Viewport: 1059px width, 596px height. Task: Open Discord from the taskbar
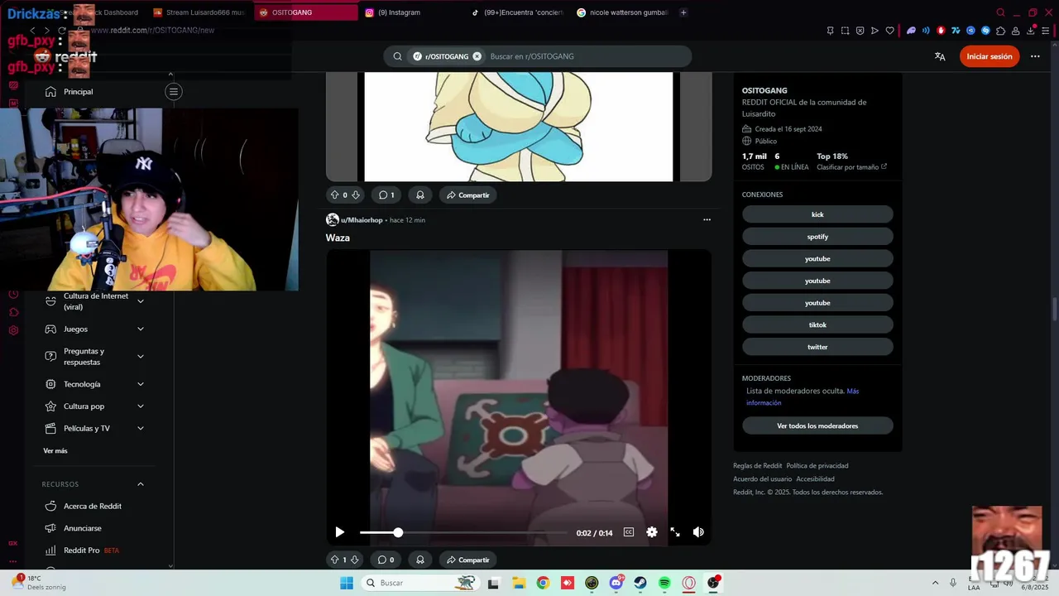pos(616,583)
